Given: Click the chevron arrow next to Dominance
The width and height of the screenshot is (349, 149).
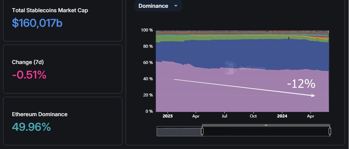Looking at the screenshot, I should [x=176, y=6].
